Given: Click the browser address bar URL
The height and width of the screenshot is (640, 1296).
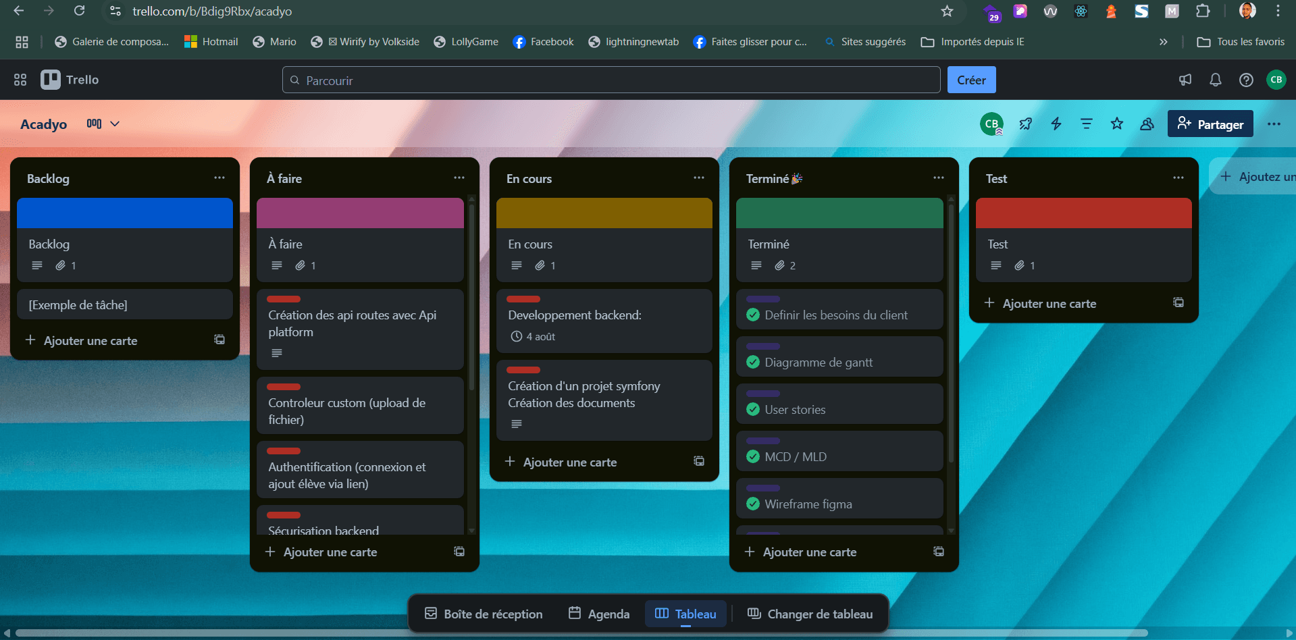Looking at the screenshot, I should (212, 11).
